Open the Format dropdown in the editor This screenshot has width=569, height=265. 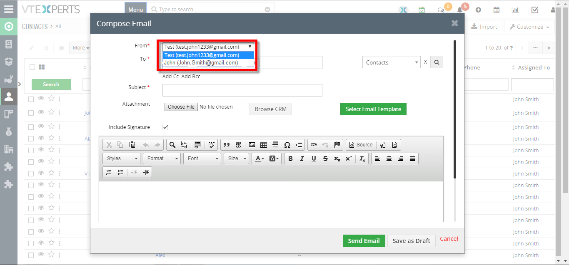coord(162,158)
